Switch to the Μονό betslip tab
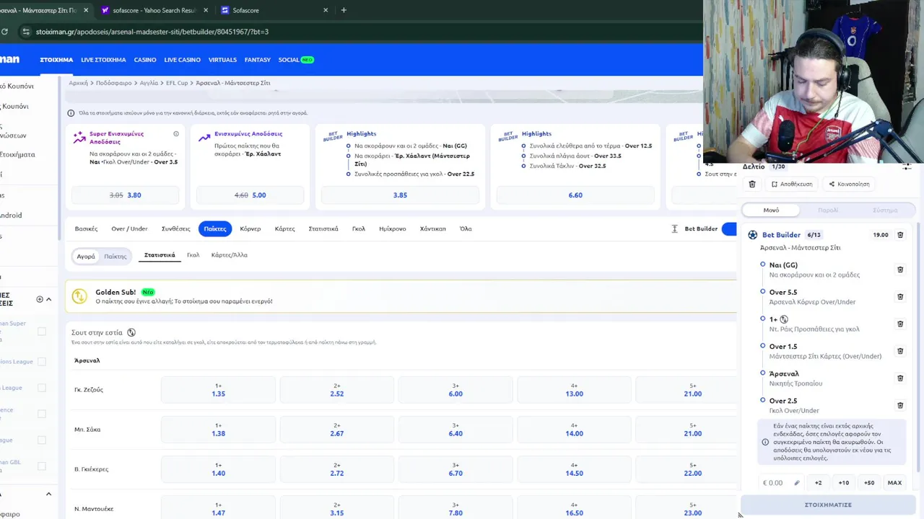The height and width of the screenshot is (519, 924). [771, 210]
